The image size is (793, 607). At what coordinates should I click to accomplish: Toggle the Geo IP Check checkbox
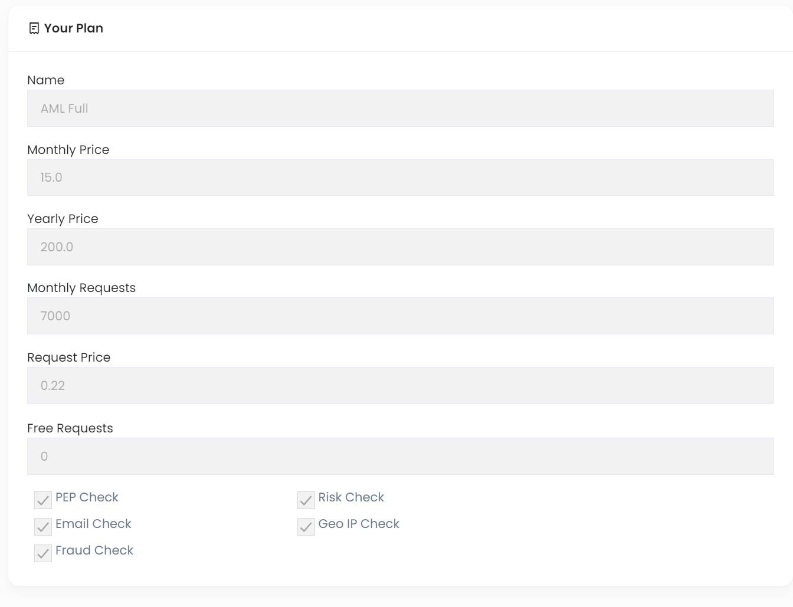tap(306, 527)
